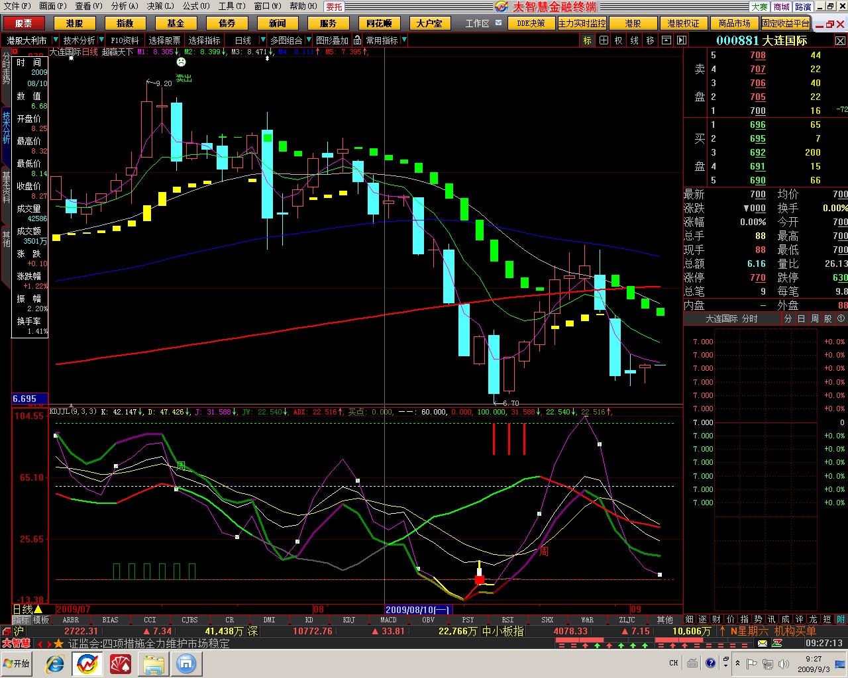This screenshot has height=678, width=848.
Task: Select the BIAS indicator tab
Action: pyautogui.click(x=110, y=620)
